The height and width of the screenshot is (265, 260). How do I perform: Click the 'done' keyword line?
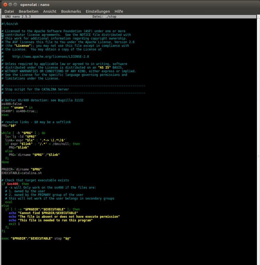pyautogui.click(x=5, y=162)
